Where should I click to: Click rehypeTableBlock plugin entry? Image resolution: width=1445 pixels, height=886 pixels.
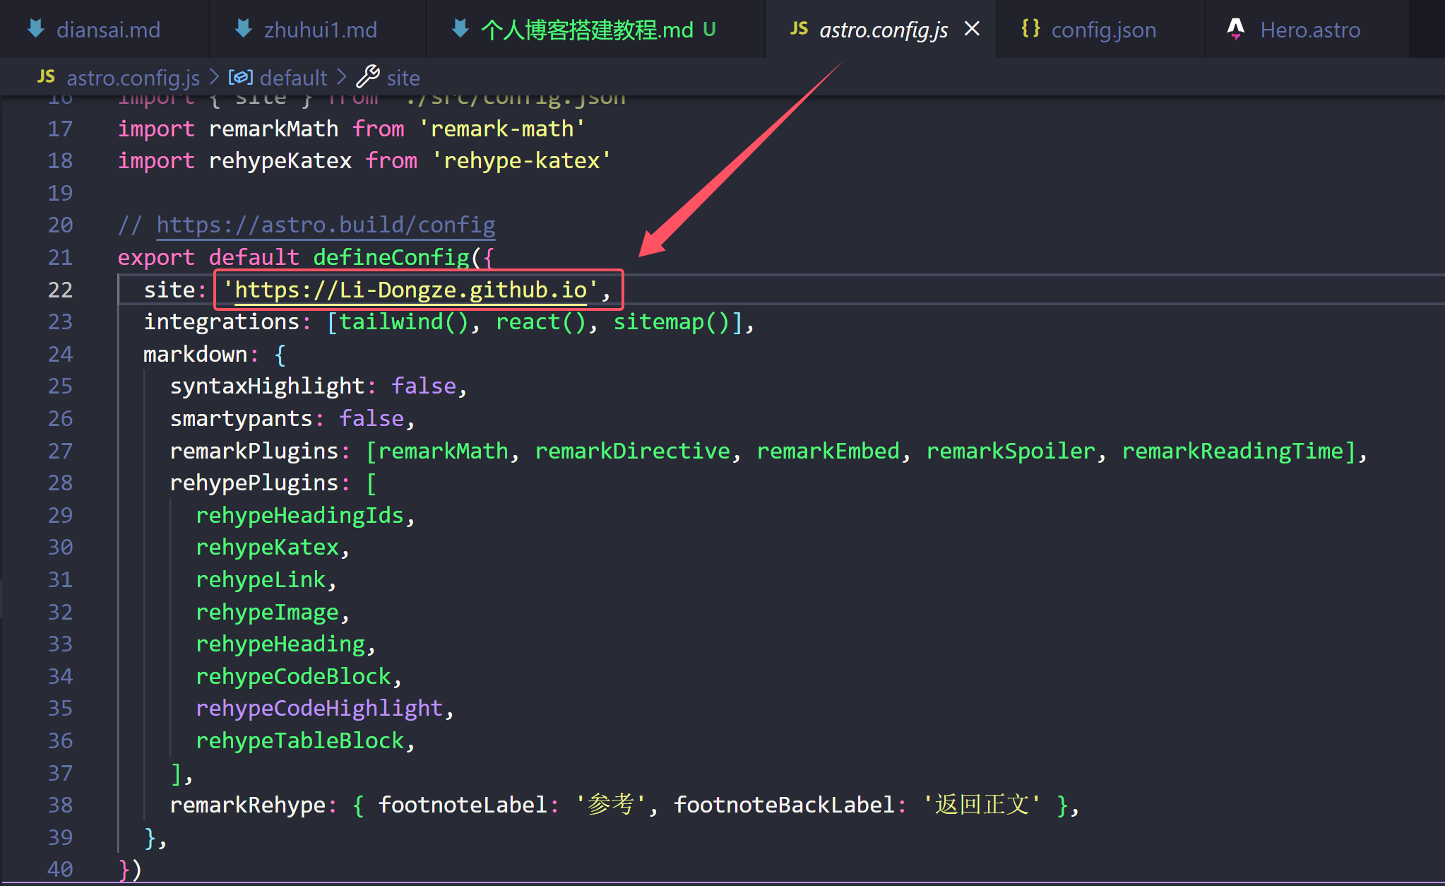pos(299,741)
